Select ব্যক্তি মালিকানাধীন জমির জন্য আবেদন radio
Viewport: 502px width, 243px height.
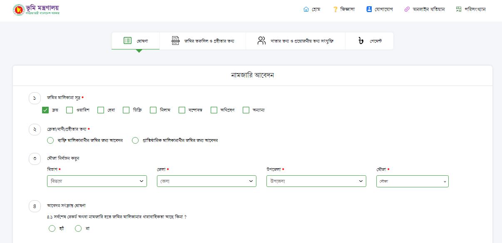pos(51,140)
